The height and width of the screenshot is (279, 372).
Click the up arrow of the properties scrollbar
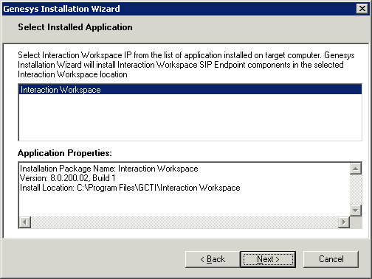pyautogui.click(x=356, y=169)
